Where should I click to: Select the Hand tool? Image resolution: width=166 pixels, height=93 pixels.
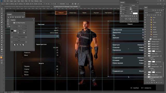[x=2, y=49]
